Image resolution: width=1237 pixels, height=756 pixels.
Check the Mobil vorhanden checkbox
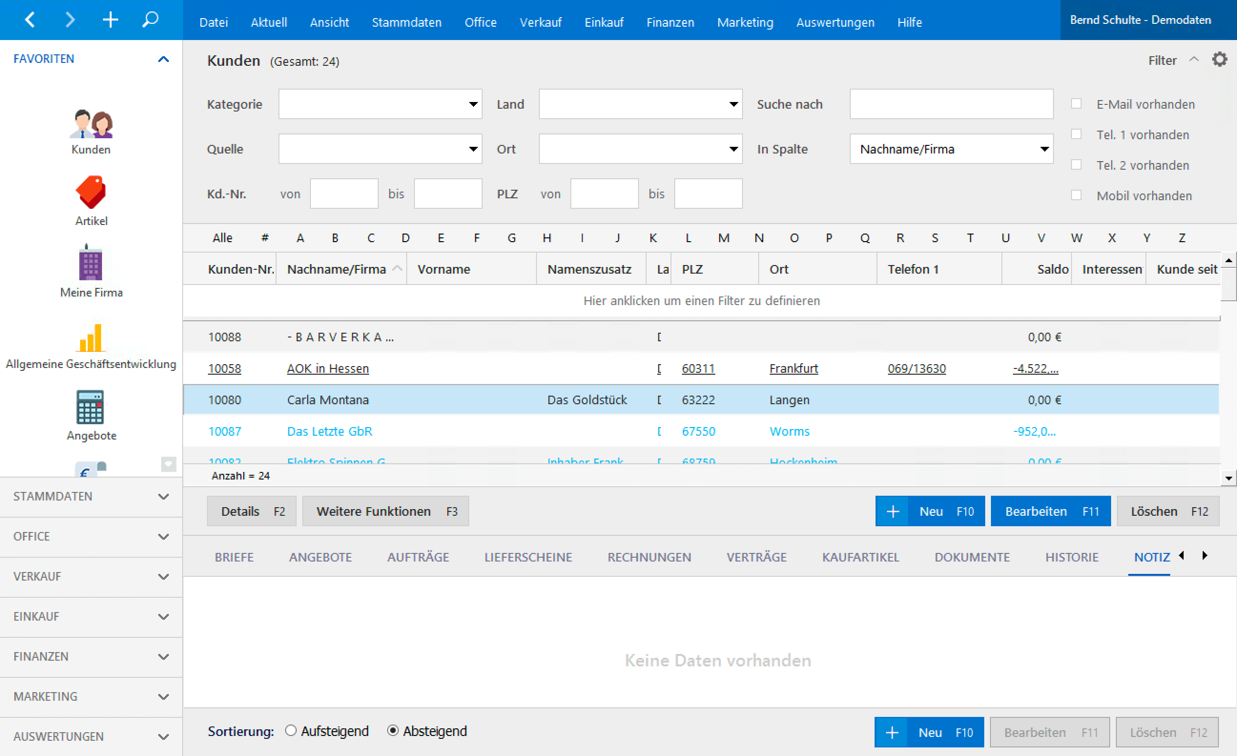tap(1076, 195)
